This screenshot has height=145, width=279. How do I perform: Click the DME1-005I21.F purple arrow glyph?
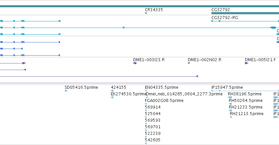point(247,63)
